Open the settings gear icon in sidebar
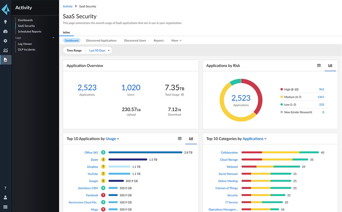Image resolution: width=342 pixels, height=212 pixels. [x=5, y=41]
